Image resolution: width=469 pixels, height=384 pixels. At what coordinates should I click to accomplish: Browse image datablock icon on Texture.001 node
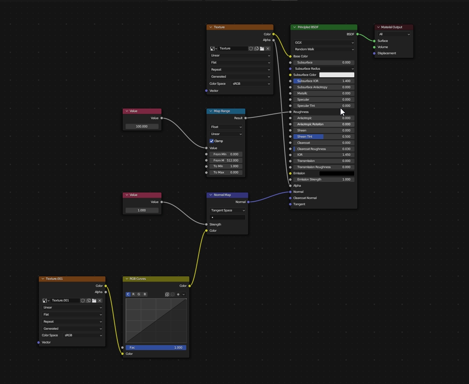(45, 301)
